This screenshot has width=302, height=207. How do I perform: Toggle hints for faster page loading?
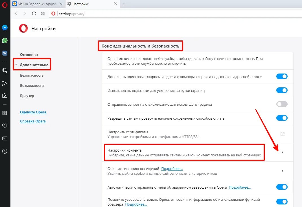(282, 90)
